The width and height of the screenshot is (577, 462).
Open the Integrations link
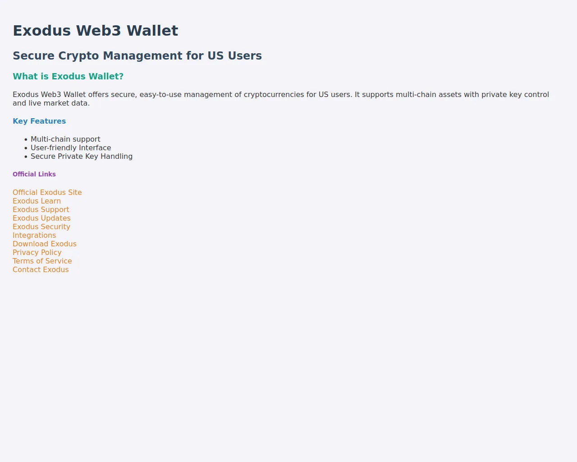(x=34, y=235)
